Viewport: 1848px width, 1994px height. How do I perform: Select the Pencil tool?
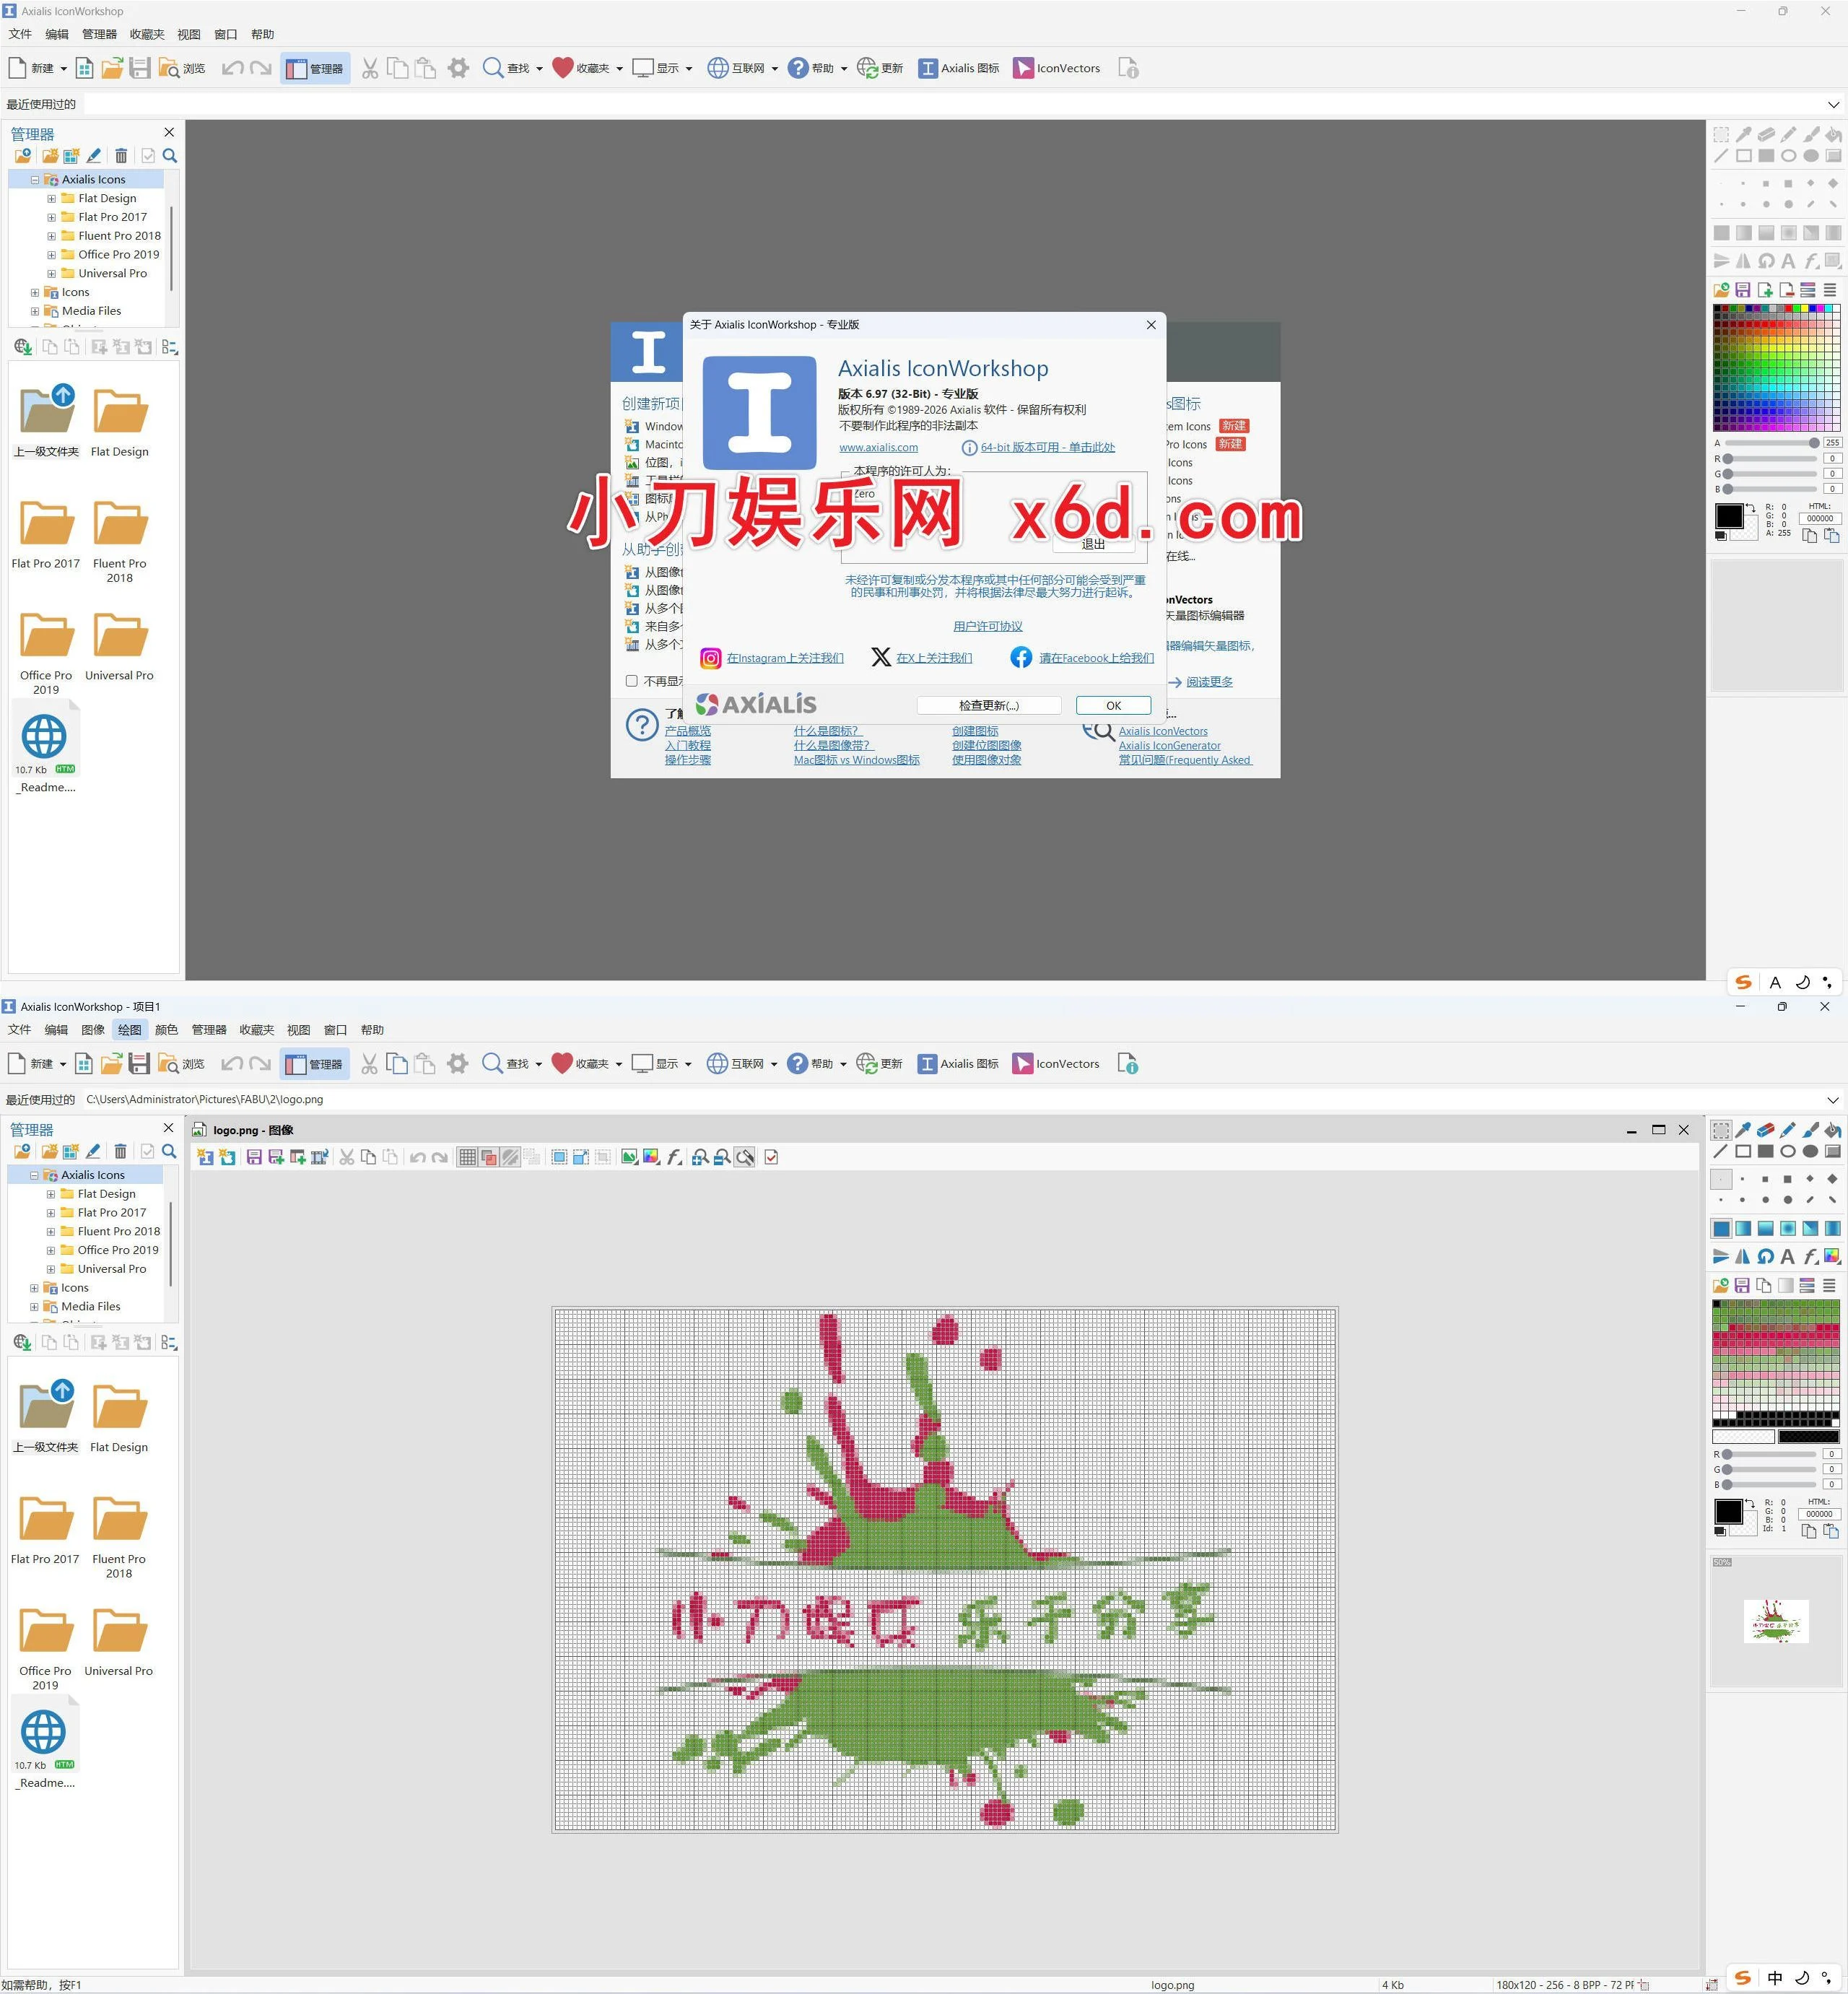click(1788, 1130)
